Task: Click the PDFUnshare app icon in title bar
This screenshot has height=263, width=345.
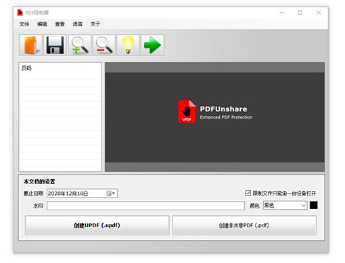Action: pos(20,13)
